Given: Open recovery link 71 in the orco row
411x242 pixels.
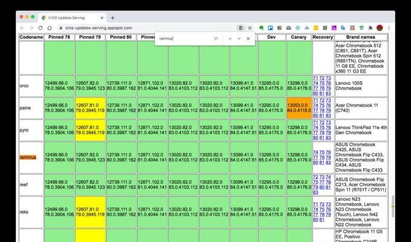Looking at the screenshot, I should [x=315, y=78].
